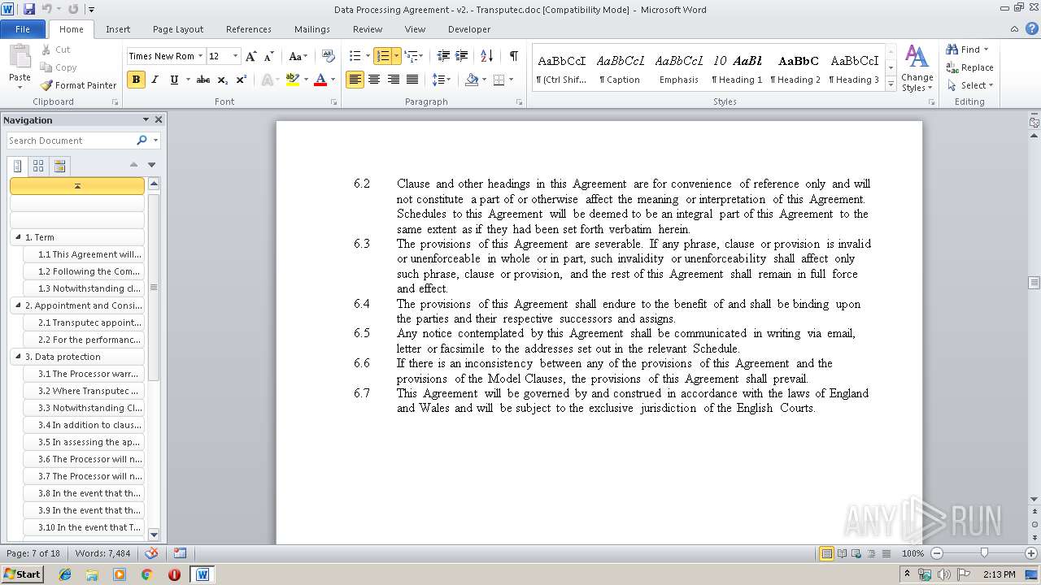This screenshot has width=1041, height=585.
Task: Increase paragraph indent
Action: (462, 56)
